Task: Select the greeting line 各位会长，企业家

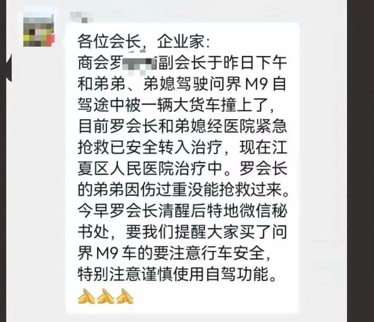Action: coord(143,42)
